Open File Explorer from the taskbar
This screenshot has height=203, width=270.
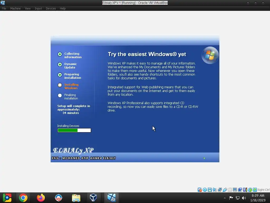pos(76,198)
